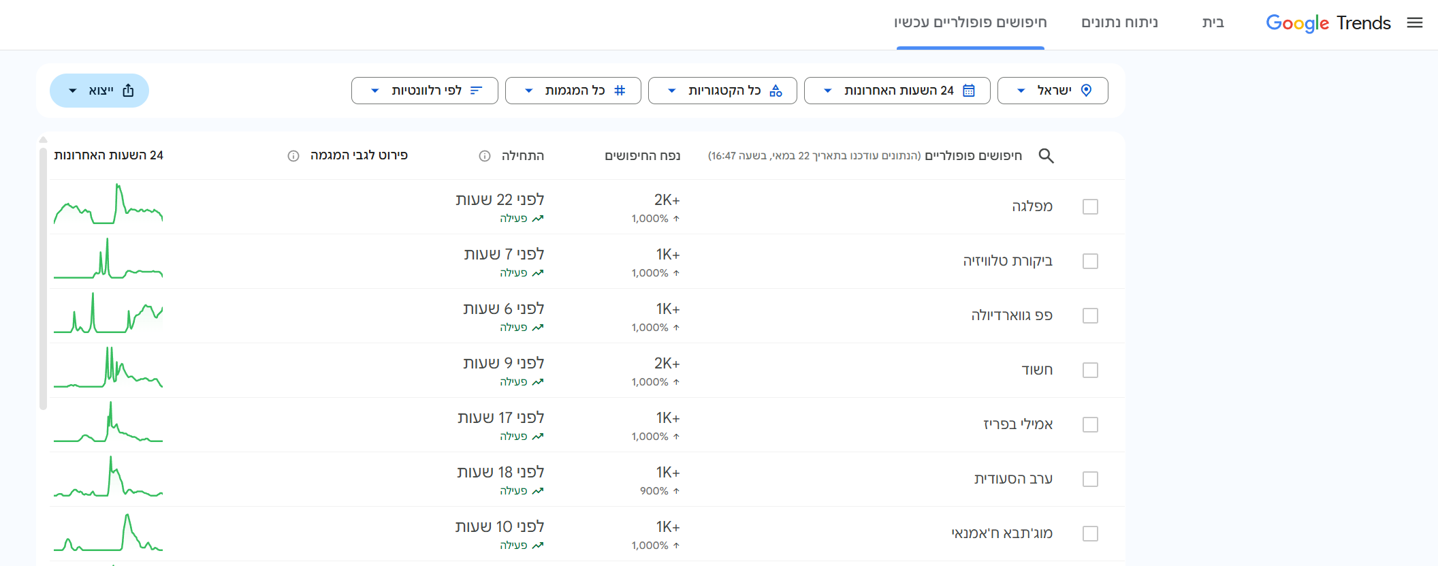The width and height of the screenshot is (1438, 566).
Task: Click the Google Trends logo
Action: pos(1328,23)
